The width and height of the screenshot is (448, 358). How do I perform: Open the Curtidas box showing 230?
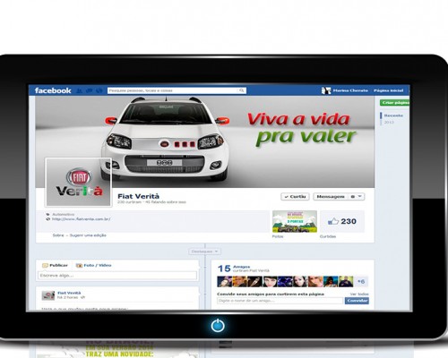pos(342,221)
